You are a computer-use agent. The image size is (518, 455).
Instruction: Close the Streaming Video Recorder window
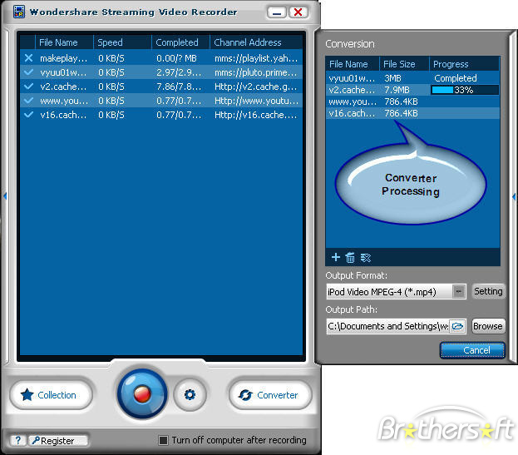click(298, 12)
